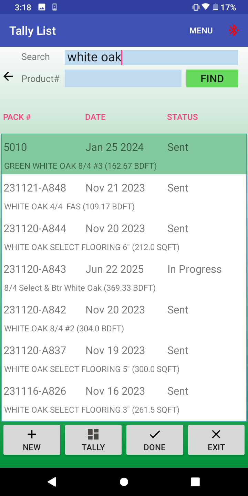Image resolution: width=248 pixels, height=496 pixels.
Task: Tap the X icon on EXIT
Action: pyautogui.click(x=216, y=434)
